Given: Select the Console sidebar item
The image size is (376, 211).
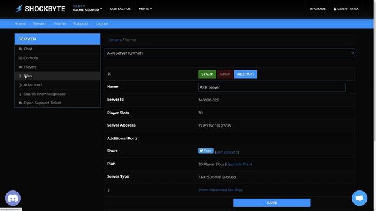Looking at the screenshot, I should [58, 58].
